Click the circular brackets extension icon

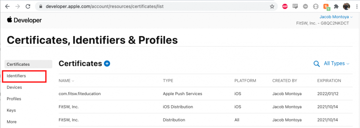[316, 7]
